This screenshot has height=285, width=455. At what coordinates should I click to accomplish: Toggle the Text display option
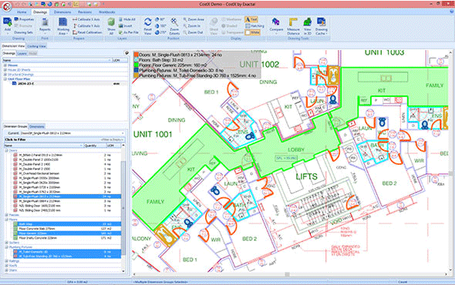[x=251, y=19]
